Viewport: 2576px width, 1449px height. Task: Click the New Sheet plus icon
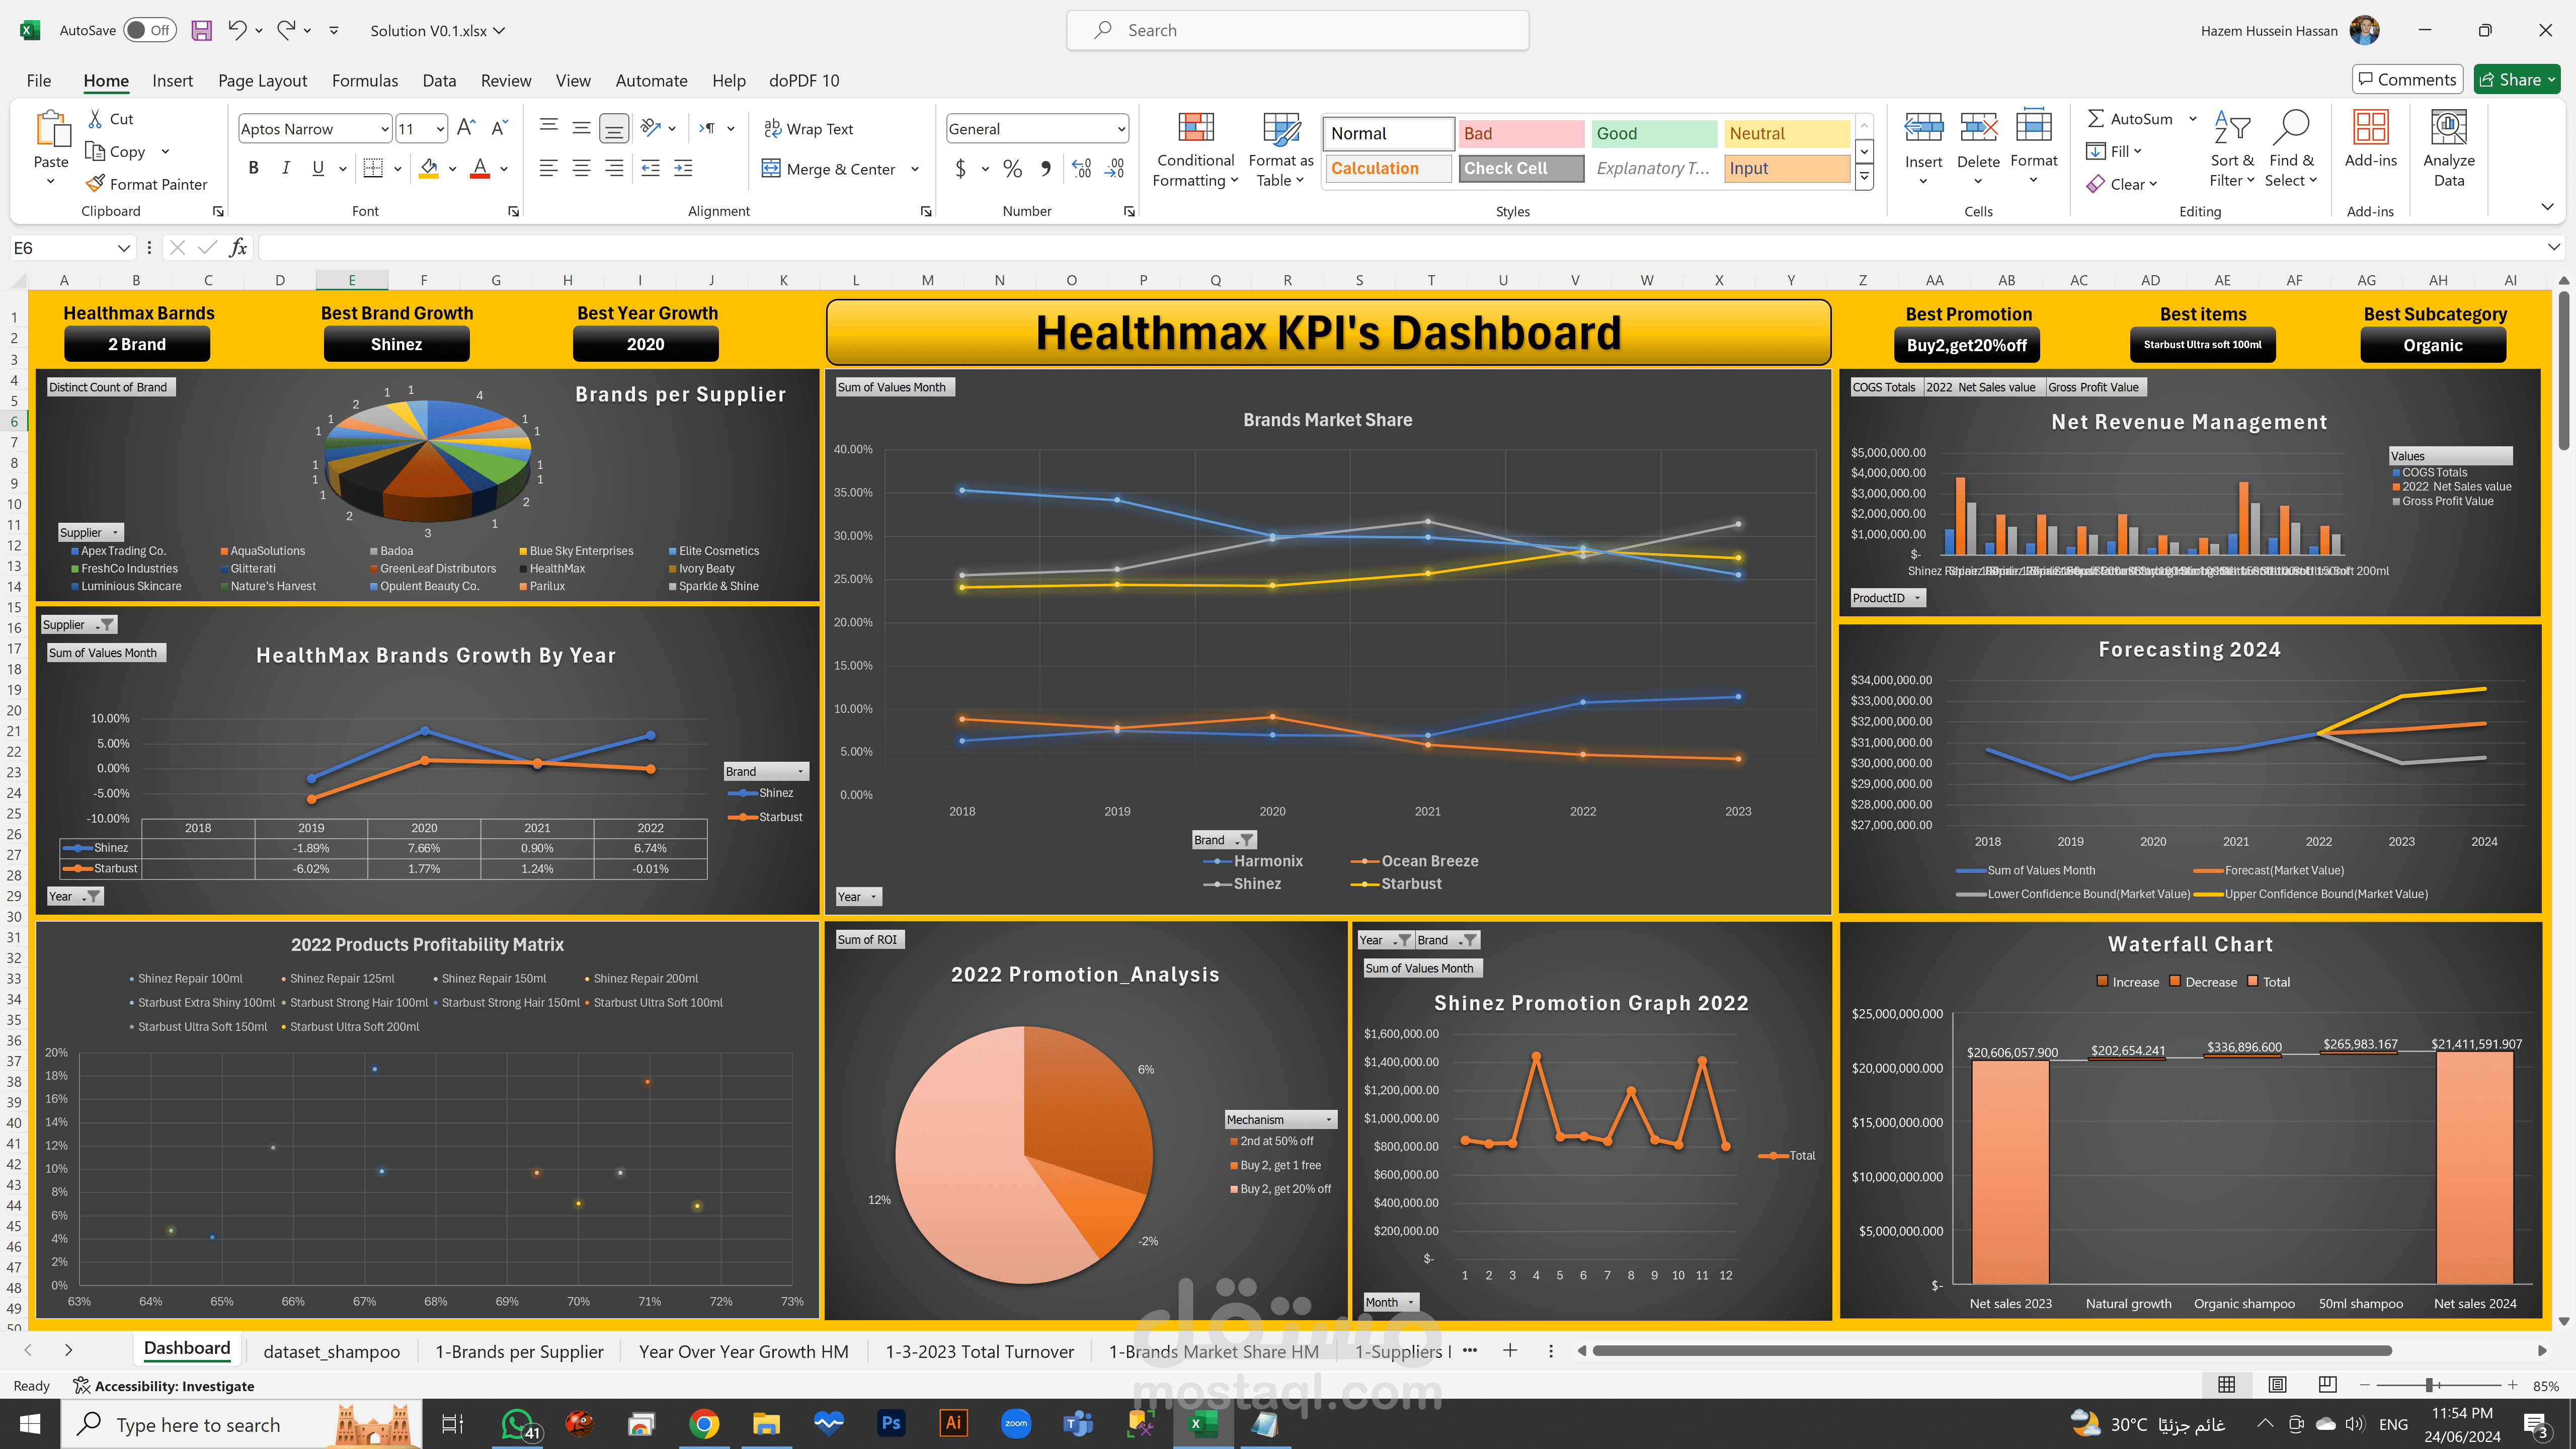coord(1510,1351)
